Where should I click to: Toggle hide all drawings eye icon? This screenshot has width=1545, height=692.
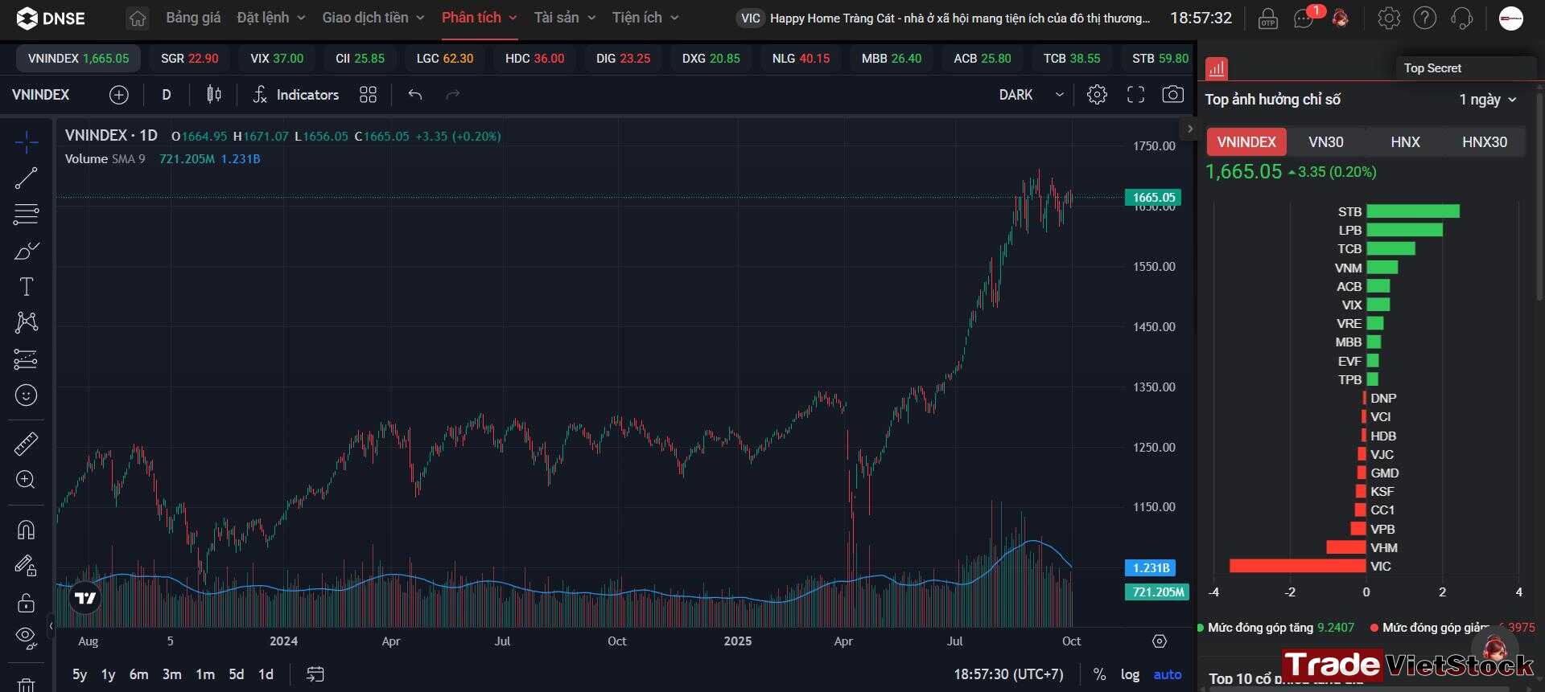pyautogui.click(x=26, y=638)
